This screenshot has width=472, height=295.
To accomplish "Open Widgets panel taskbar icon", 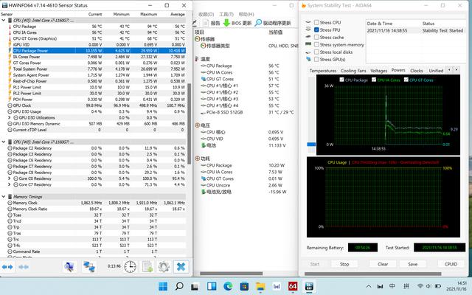I will click(x=212, y=286).
